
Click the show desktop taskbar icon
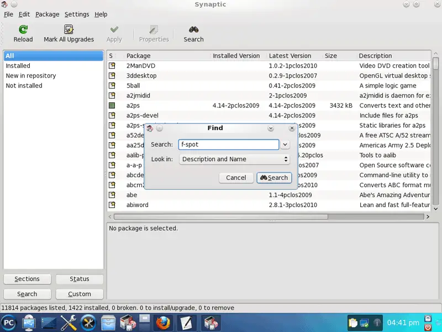pos(49,323)
